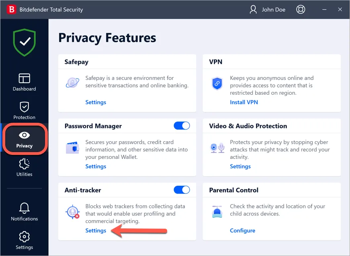Click the Anti-tracker magnifier icon

72,211
